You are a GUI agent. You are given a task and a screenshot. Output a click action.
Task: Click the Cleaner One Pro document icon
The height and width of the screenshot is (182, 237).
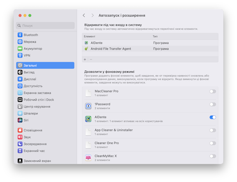pyautogui.click(x=88, y=145)
